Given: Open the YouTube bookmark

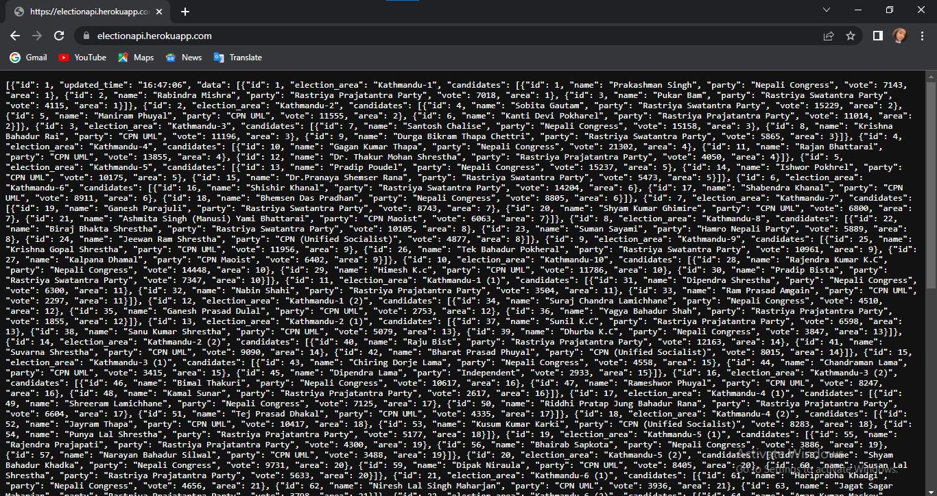Looking at the screenshot, I should (82, 58).
